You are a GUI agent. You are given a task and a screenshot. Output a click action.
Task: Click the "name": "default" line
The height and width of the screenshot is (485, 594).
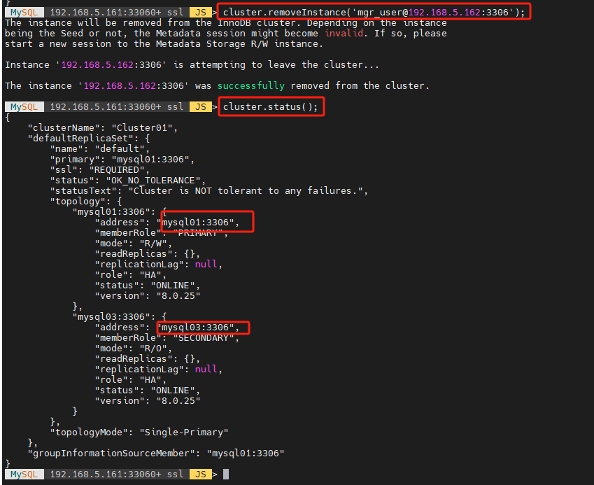(100, 148)
